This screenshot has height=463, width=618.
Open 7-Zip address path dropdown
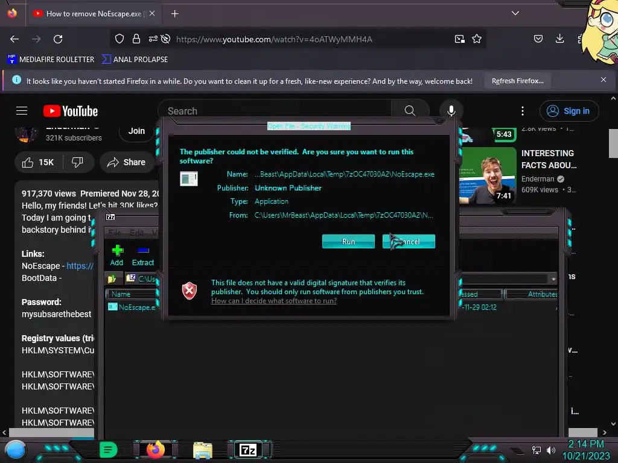[x=553, y=279]
